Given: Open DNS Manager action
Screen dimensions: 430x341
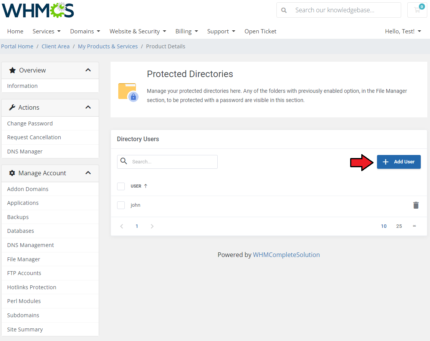Looking at the screenshot, I should (50, 152).
